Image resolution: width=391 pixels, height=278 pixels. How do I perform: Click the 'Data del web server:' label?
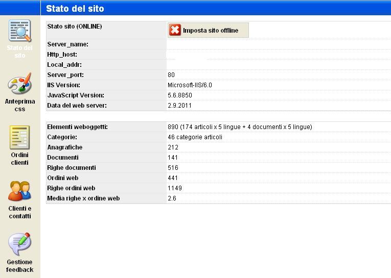point(77,106)
